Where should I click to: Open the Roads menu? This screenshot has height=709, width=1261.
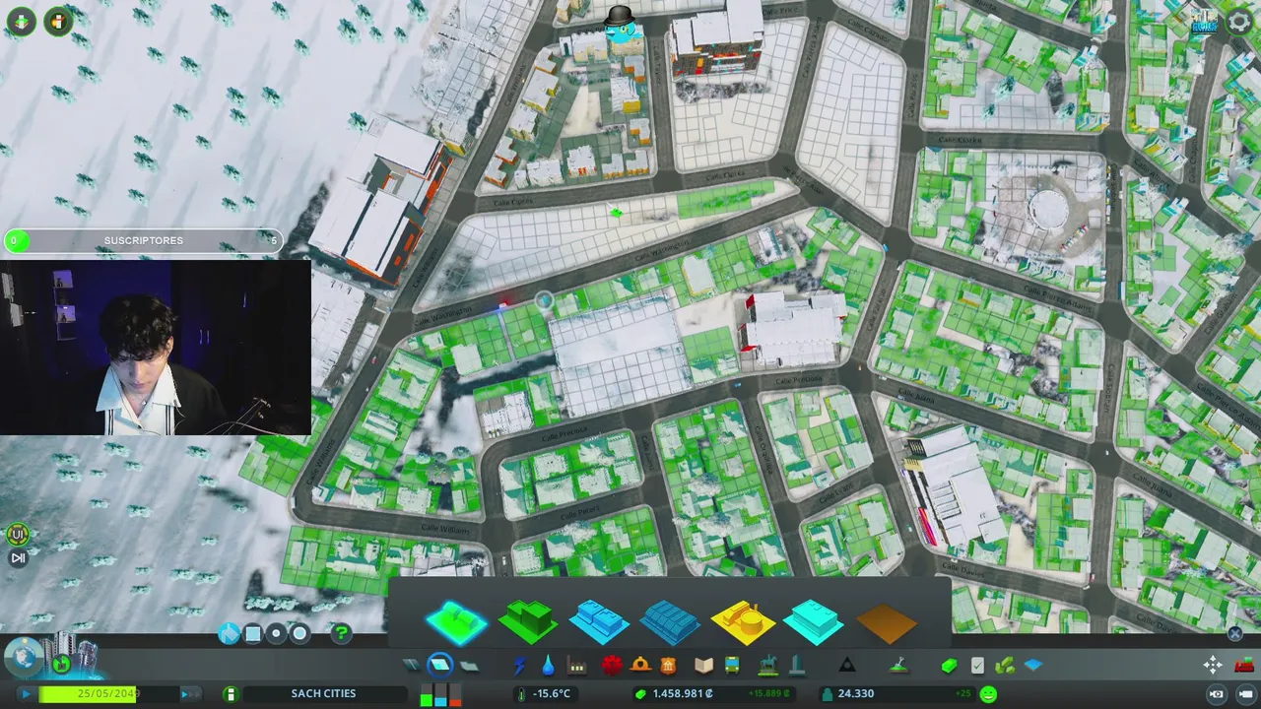coord(411,667)
